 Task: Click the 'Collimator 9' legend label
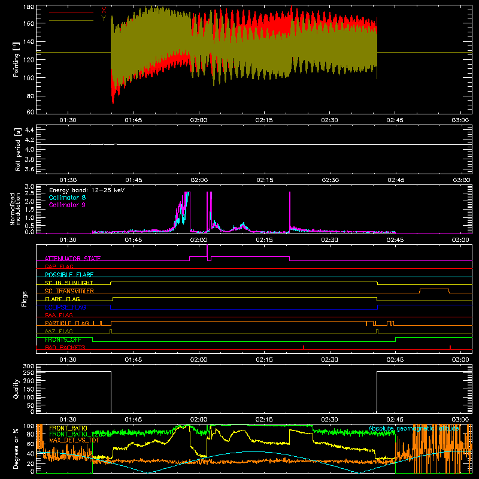point(67,205)
